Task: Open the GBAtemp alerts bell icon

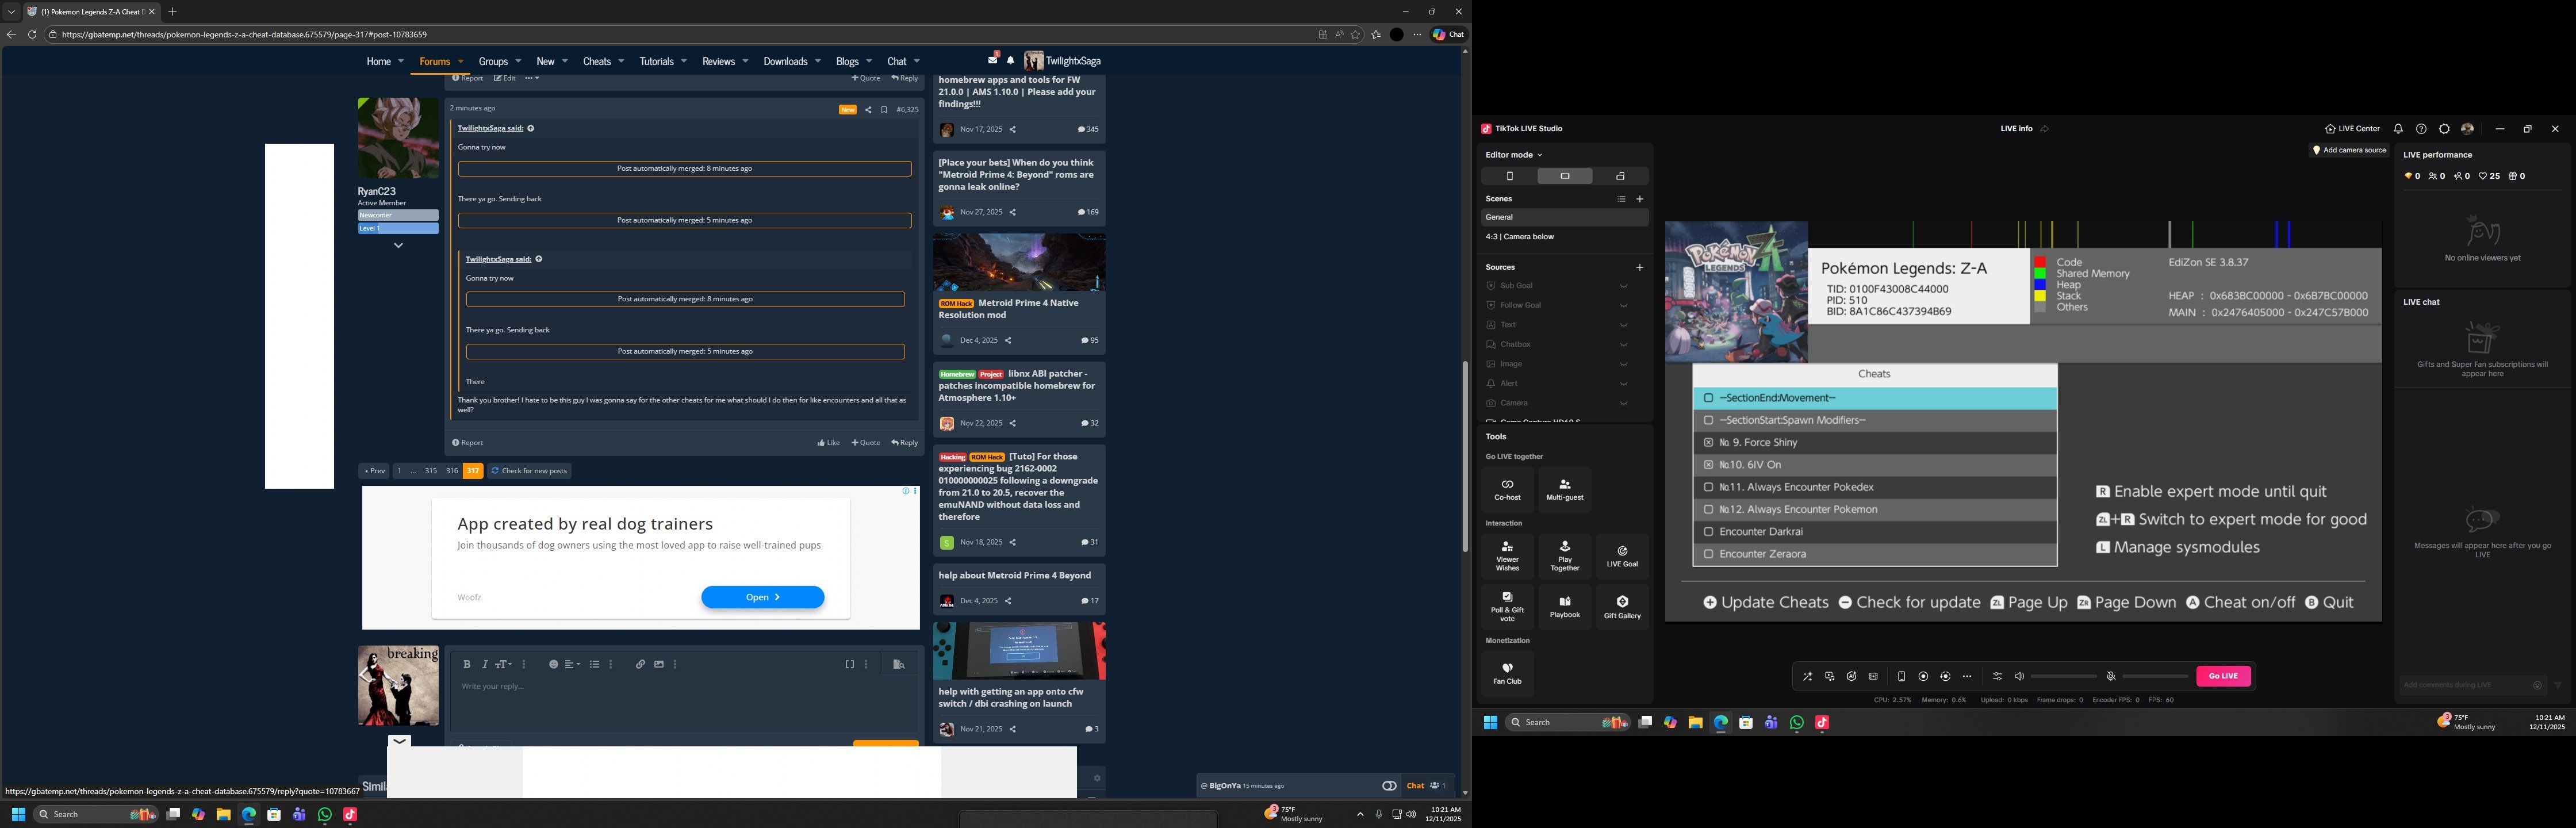Action: 1011,61
